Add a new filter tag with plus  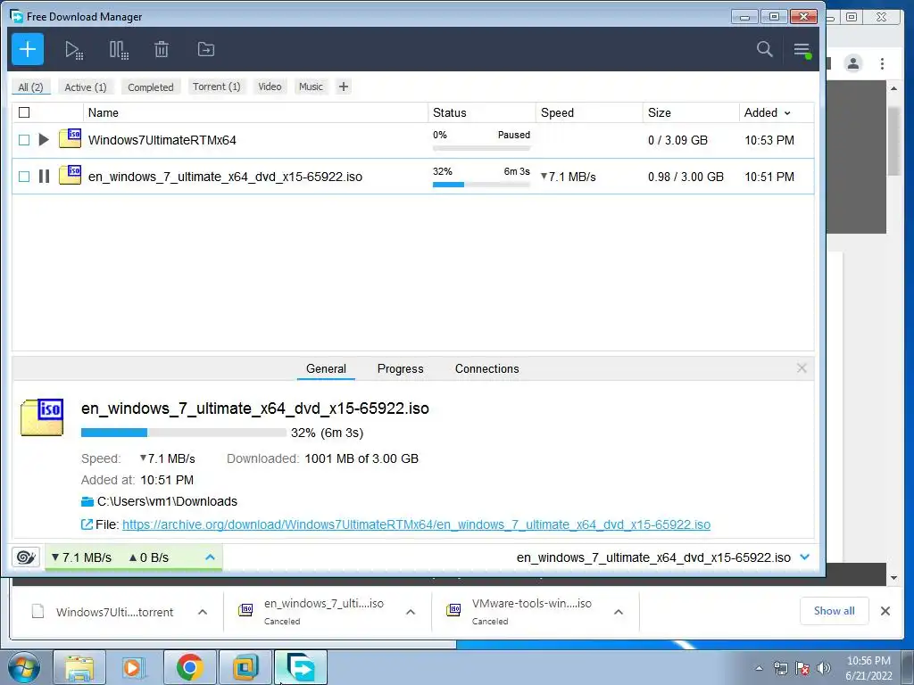344,87
